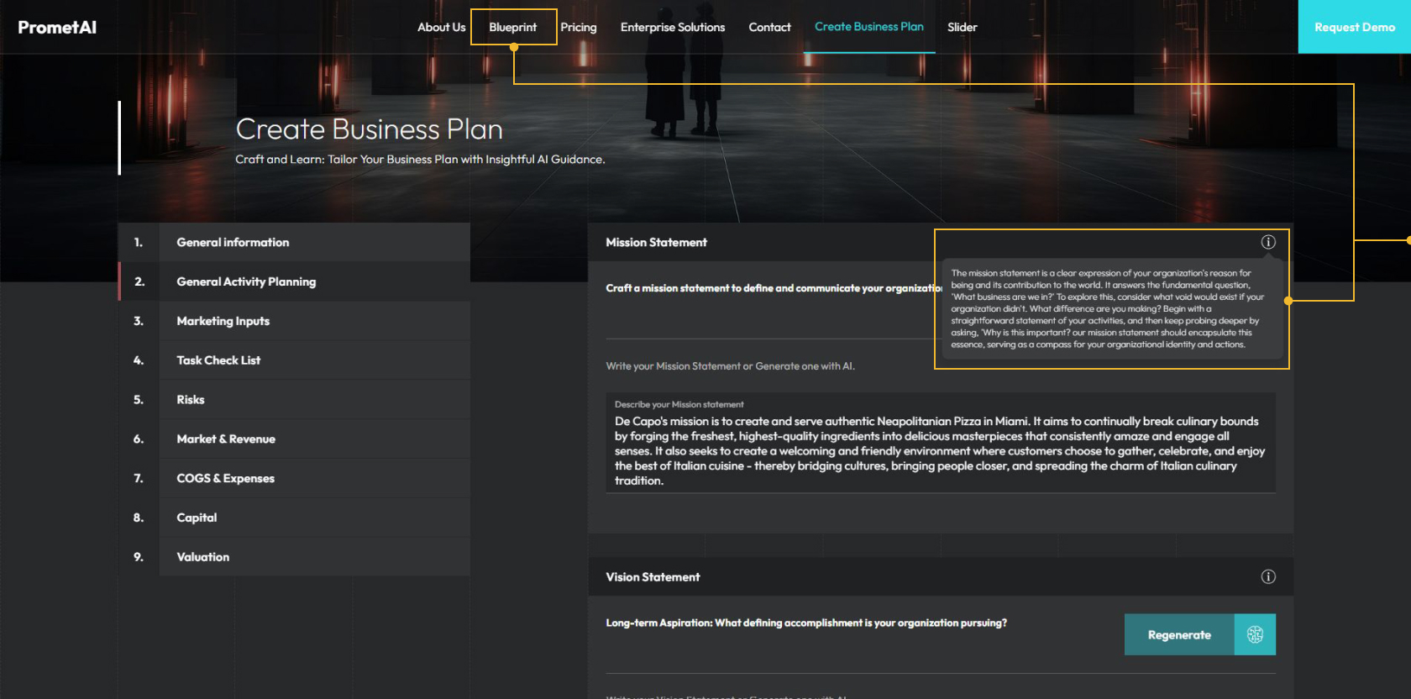Open the Contact page
The image size is (1411, 699).
tap(769, 27)
